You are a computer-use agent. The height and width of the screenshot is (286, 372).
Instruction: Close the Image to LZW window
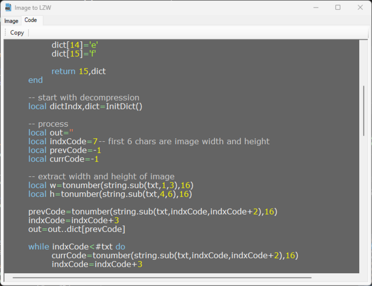[x=360, y=8]
